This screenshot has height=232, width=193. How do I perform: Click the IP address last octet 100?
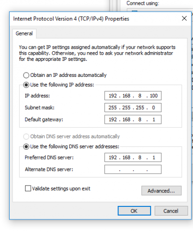[x=154, y=96]
